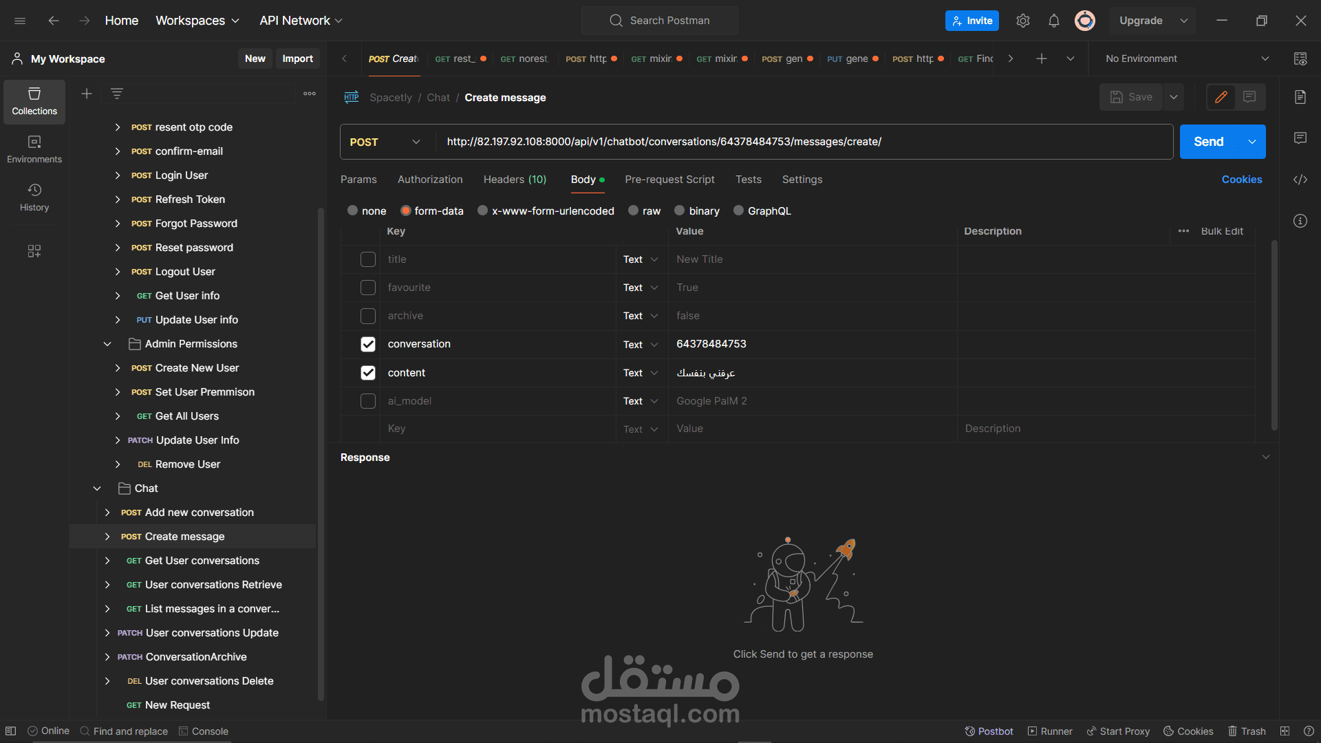The width and height of the screenshot is (1321, 743).
Task: Open the Headers (10) tab
Action: click(x=515, y=180)
